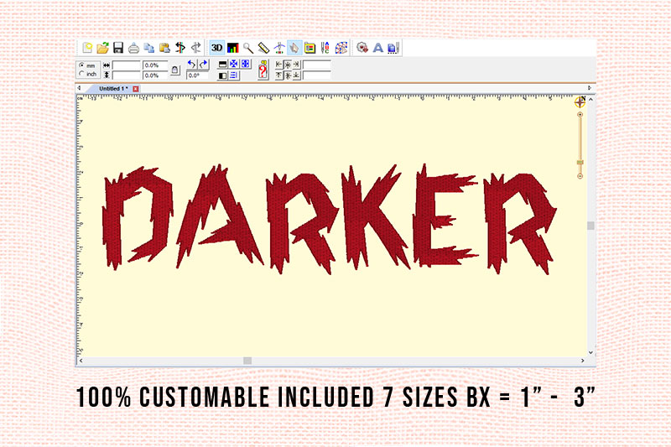Rotate design clockwise
Viewport: 671px width, 447px height.
(203, 65)
